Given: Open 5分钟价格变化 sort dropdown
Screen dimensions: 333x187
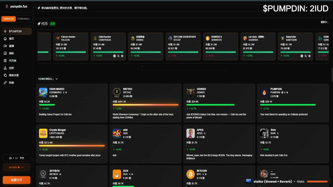Looking at the screenshot, I should pos(47,79).
